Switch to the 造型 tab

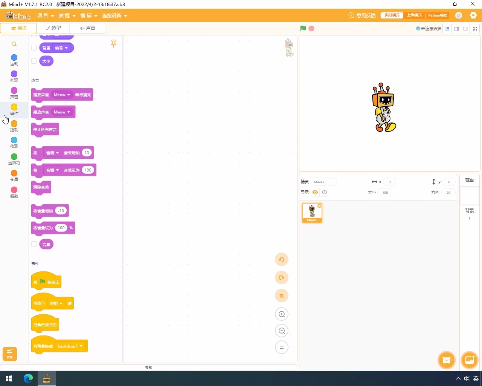[53, 28]
